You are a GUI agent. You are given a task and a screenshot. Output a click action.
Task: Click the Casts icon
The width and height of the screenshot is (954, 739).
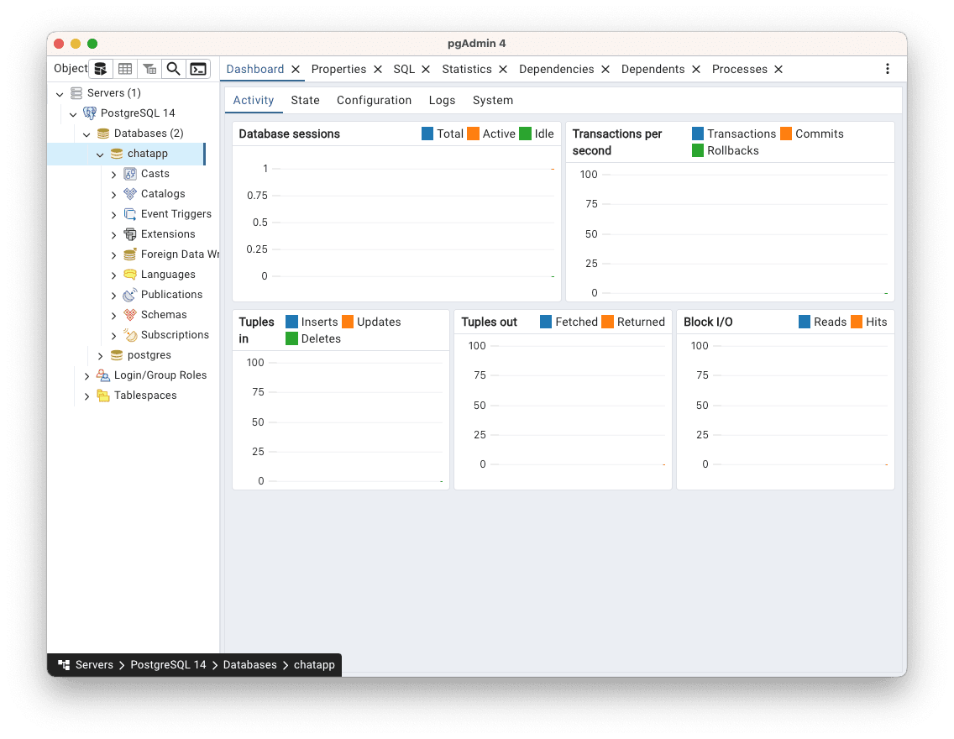click(x=129, y=174)
